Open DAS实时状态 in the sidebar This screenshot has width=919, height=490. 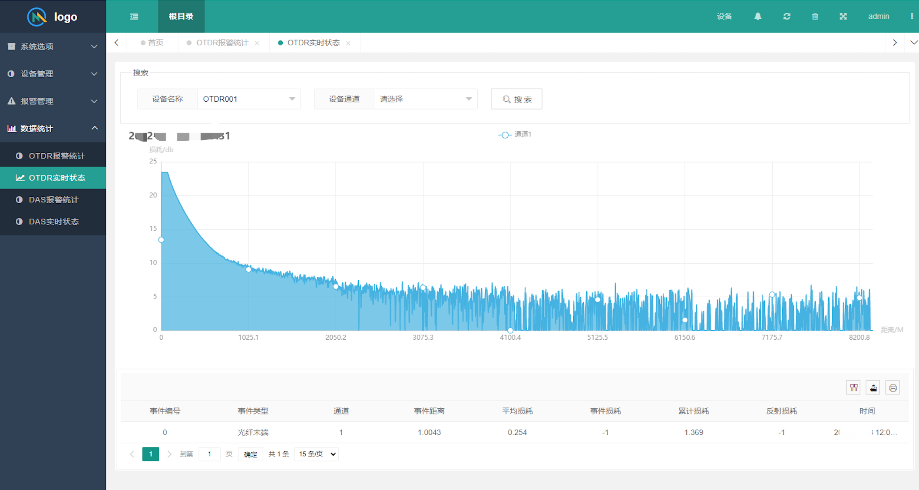pyautogui.click(x=53, y=222)
